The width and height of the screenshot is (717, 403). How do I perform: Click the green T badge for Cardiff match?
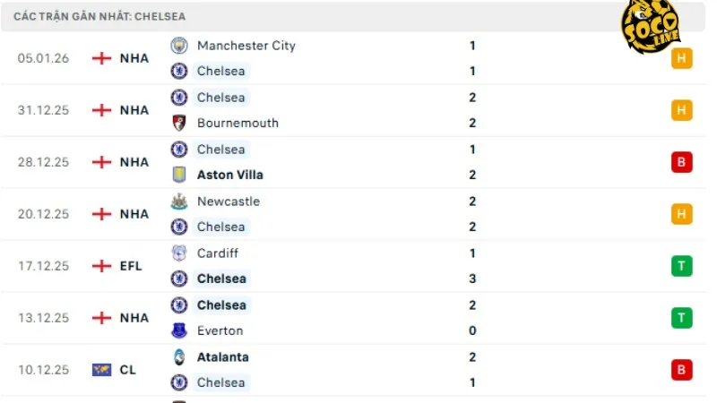[x=681, y=266]
